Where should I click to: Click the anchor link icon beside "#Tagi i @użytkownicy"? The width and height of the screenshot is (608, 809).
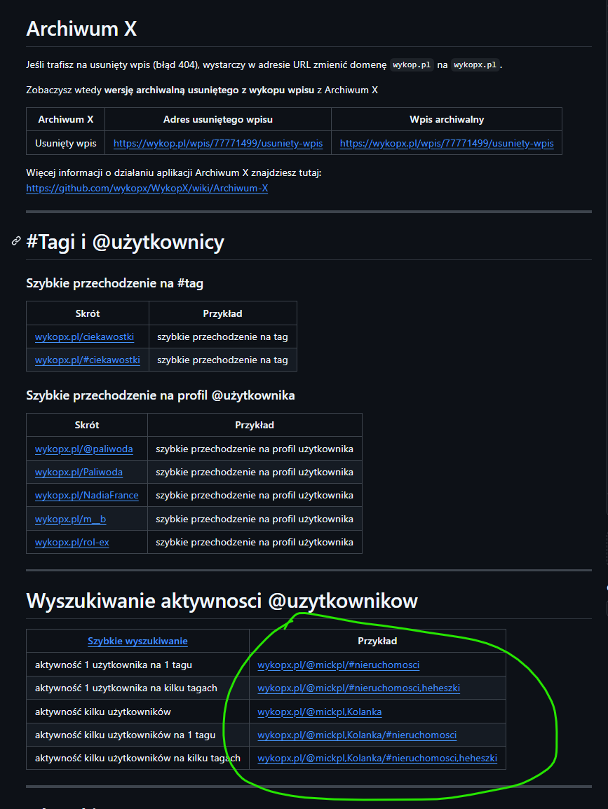pyautogui.click(x=15, y=242)
